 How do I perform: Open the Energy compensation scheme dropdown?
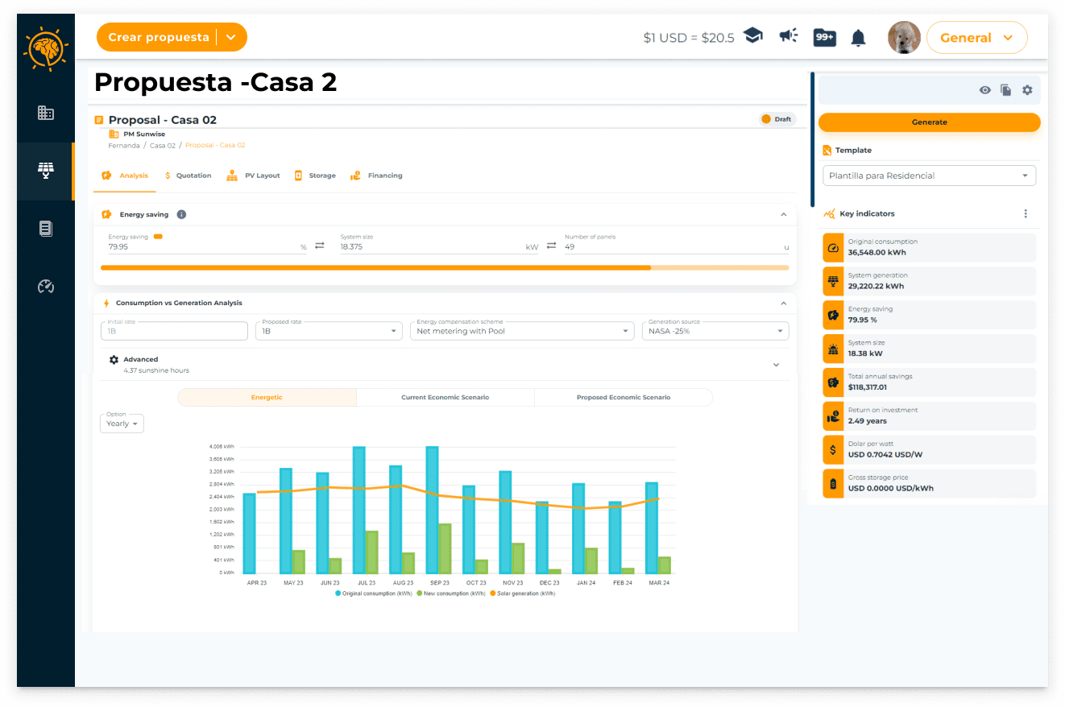(522, 331)
